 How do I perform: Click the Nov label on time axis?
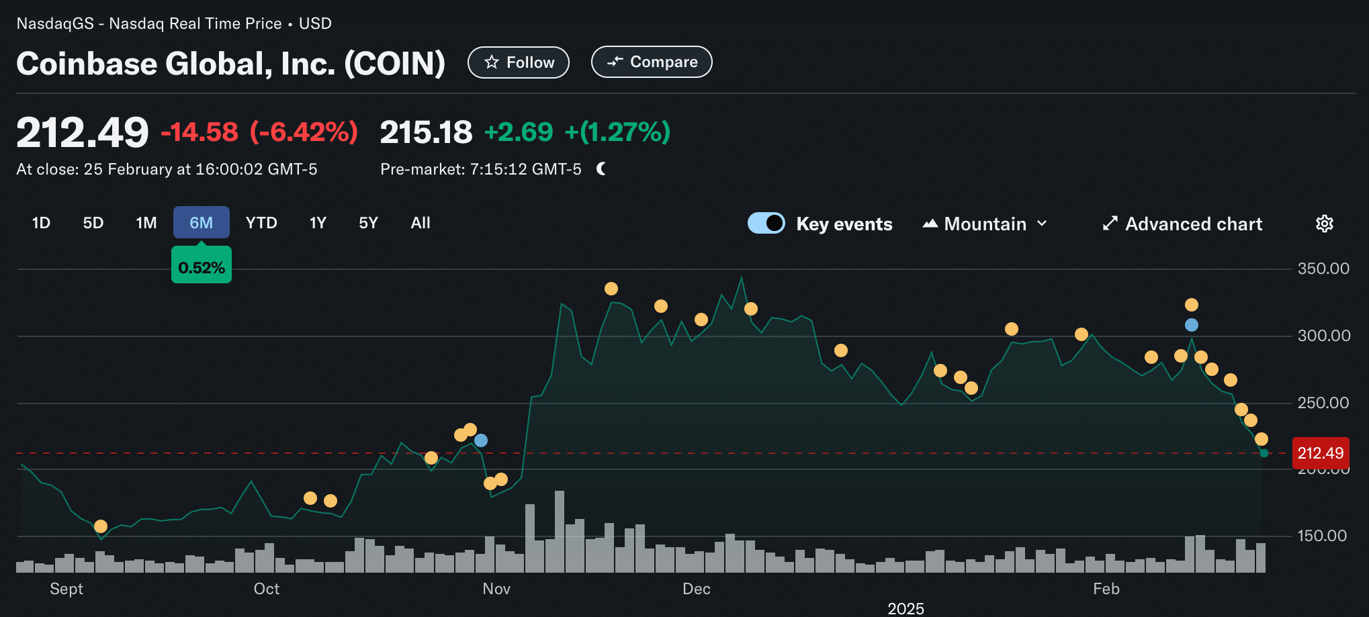[x=496, y=589]
